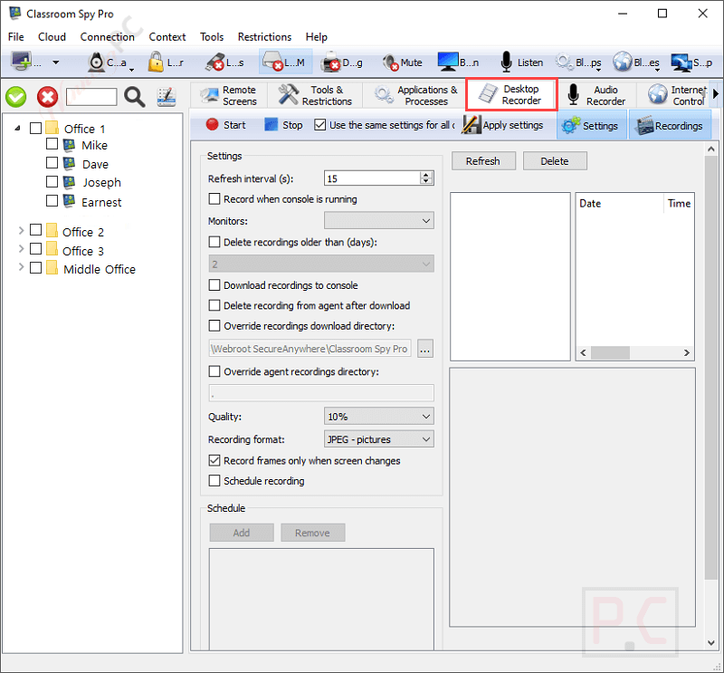Image resolution: width=724 pixels, height=673 pixels.
Task: Click the Delete button
Action: (x=554, y=161)
